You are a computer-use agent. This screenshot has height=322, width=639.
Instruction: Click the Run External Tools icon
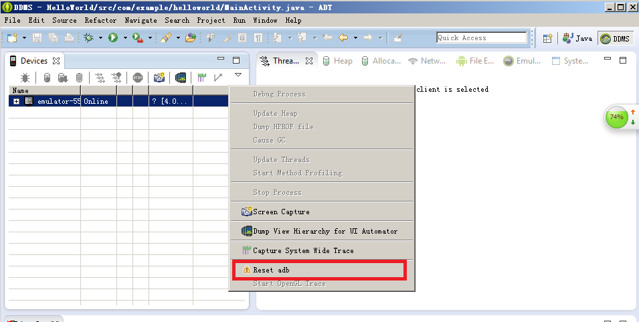coord(138,38)
